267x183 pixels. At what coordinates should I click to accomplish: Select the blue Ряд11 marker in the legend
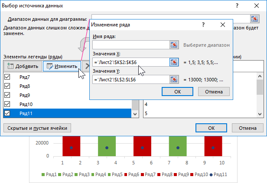212,174
